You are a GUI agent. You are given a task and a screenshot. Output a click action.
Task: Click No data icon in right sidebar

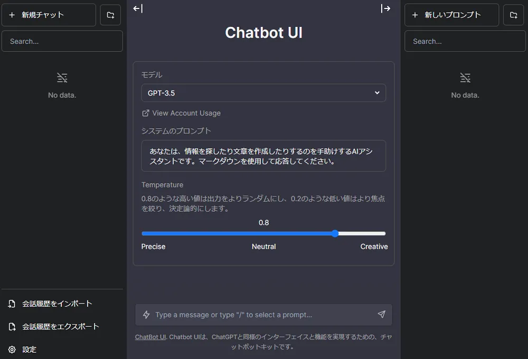coord(465,78)
